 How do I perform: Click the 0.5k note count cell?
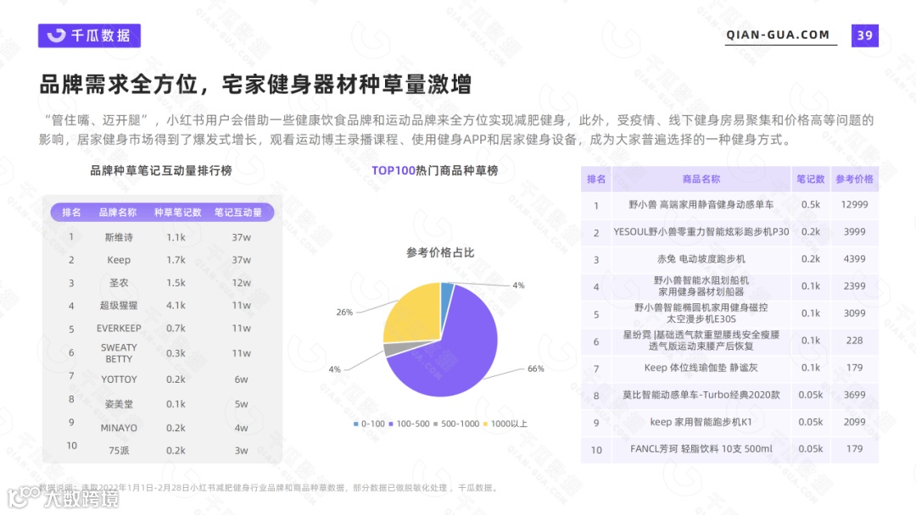pyautogui.click(x=810, y=205)
